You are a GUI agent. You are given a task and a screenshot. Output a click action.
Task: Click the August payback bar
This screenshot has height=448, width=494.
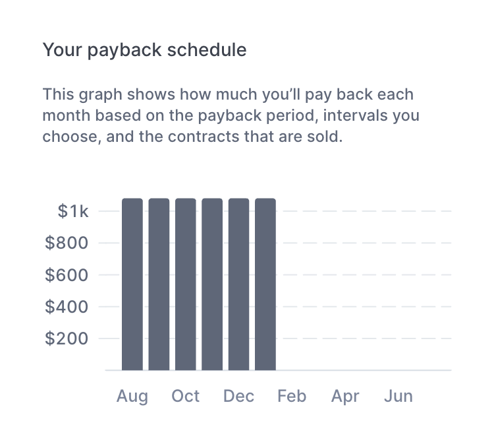click(x=132, y=284)
